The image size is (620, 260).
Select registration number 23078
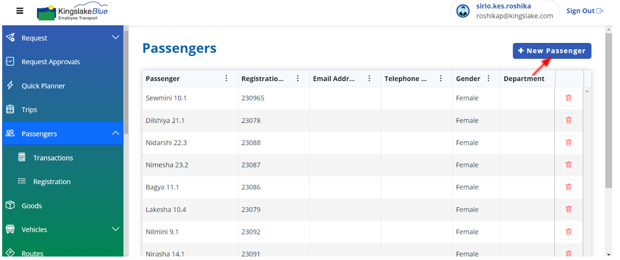point(251,120)
